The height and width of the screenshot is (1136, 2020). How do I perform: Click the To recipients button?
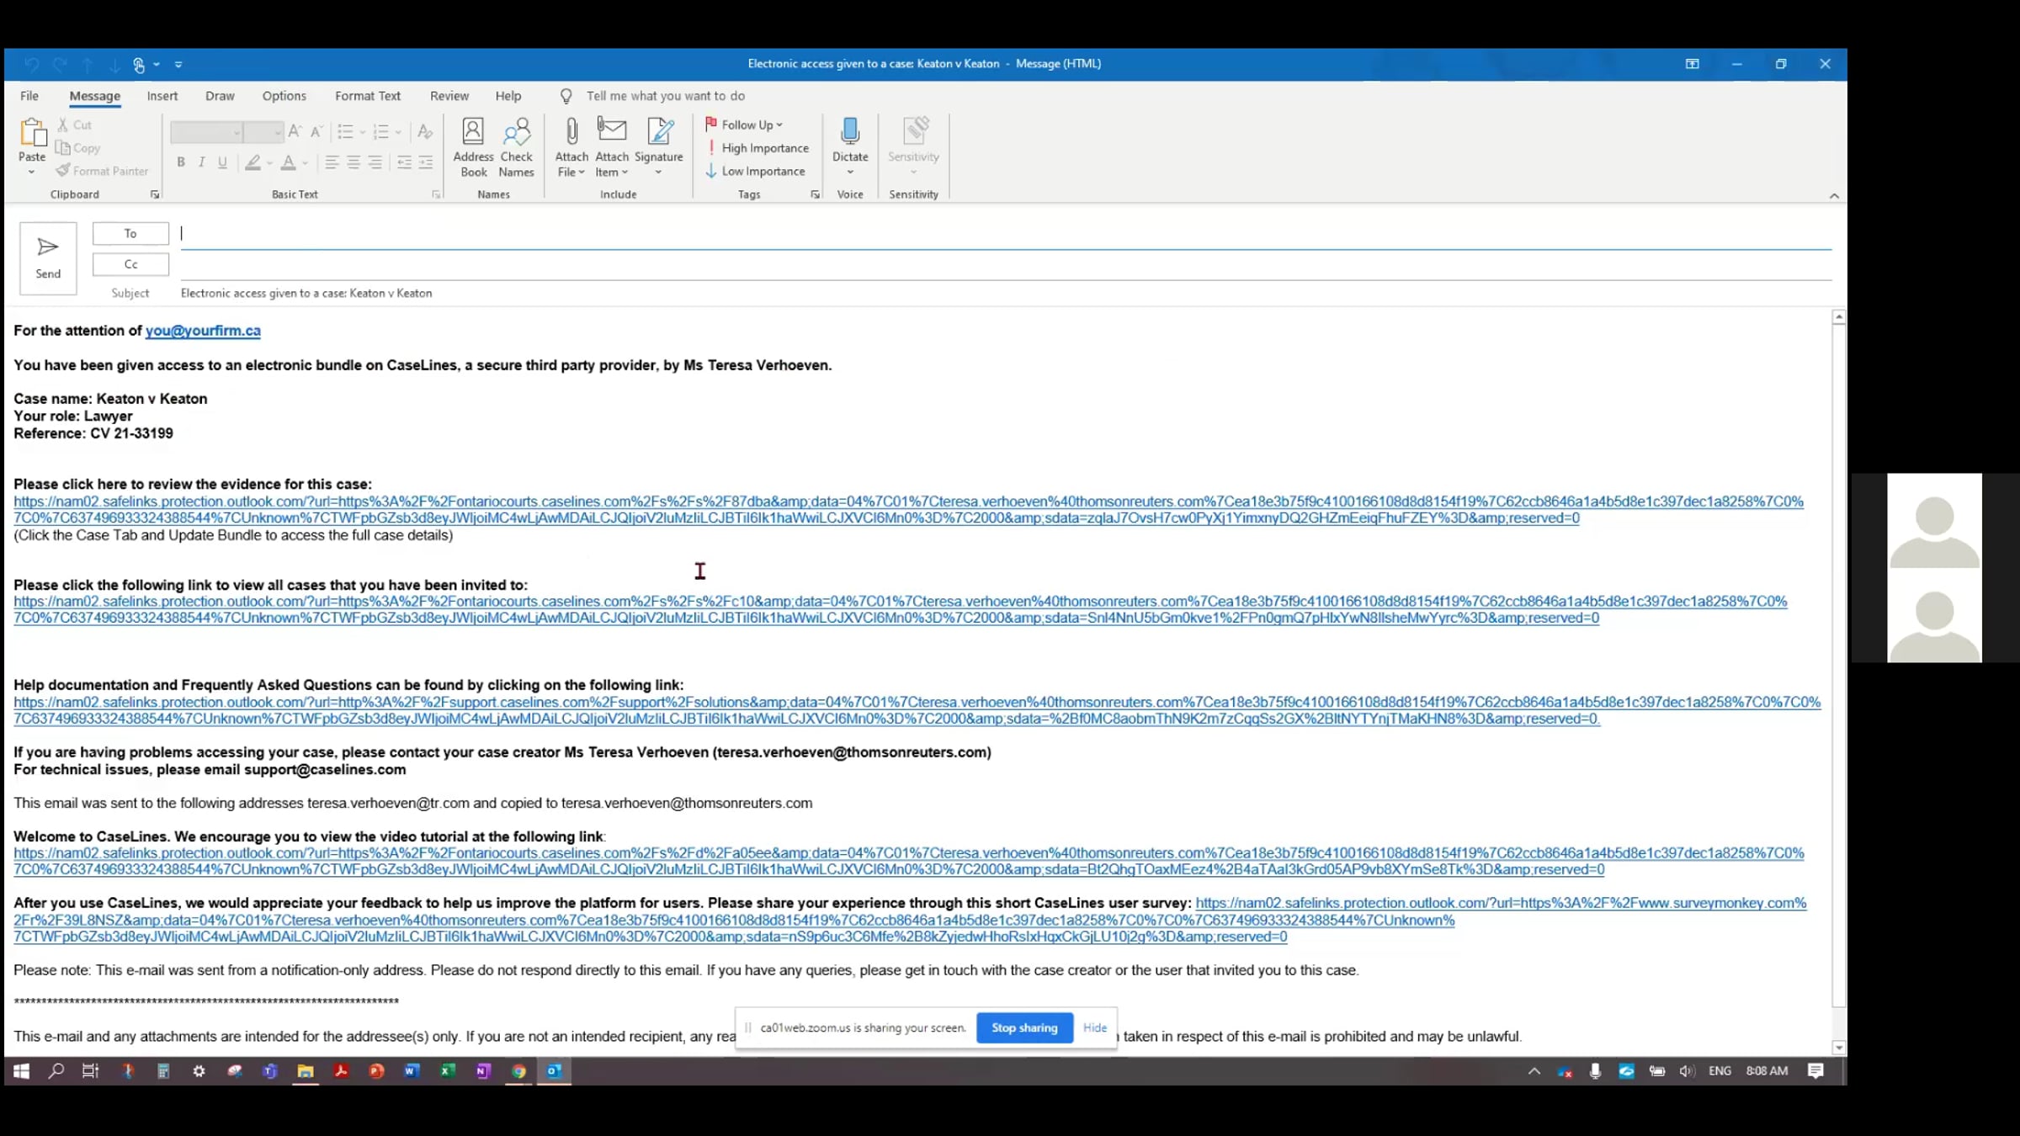tap(130, 233)
